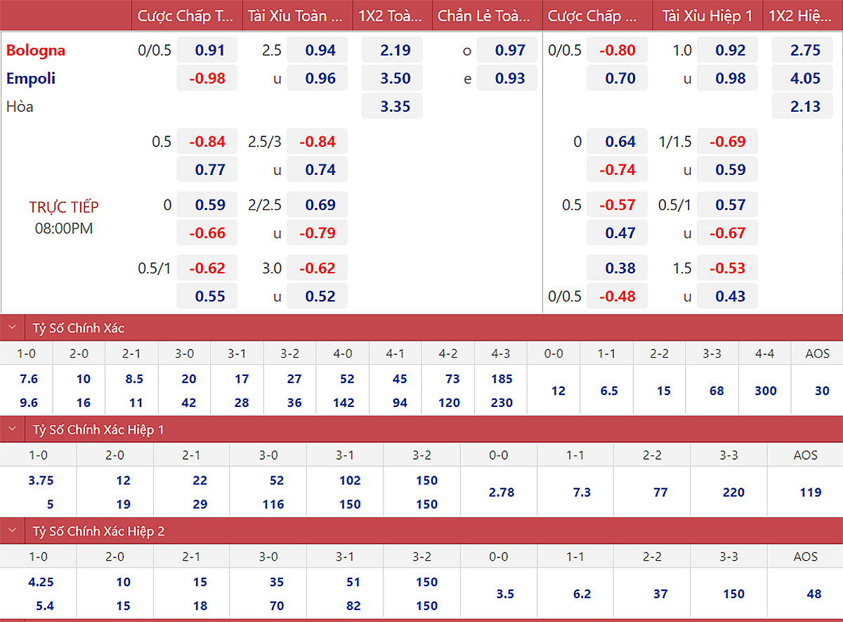Click the Tài Xỉu Hiệp 1 column header

coord(707,15)
